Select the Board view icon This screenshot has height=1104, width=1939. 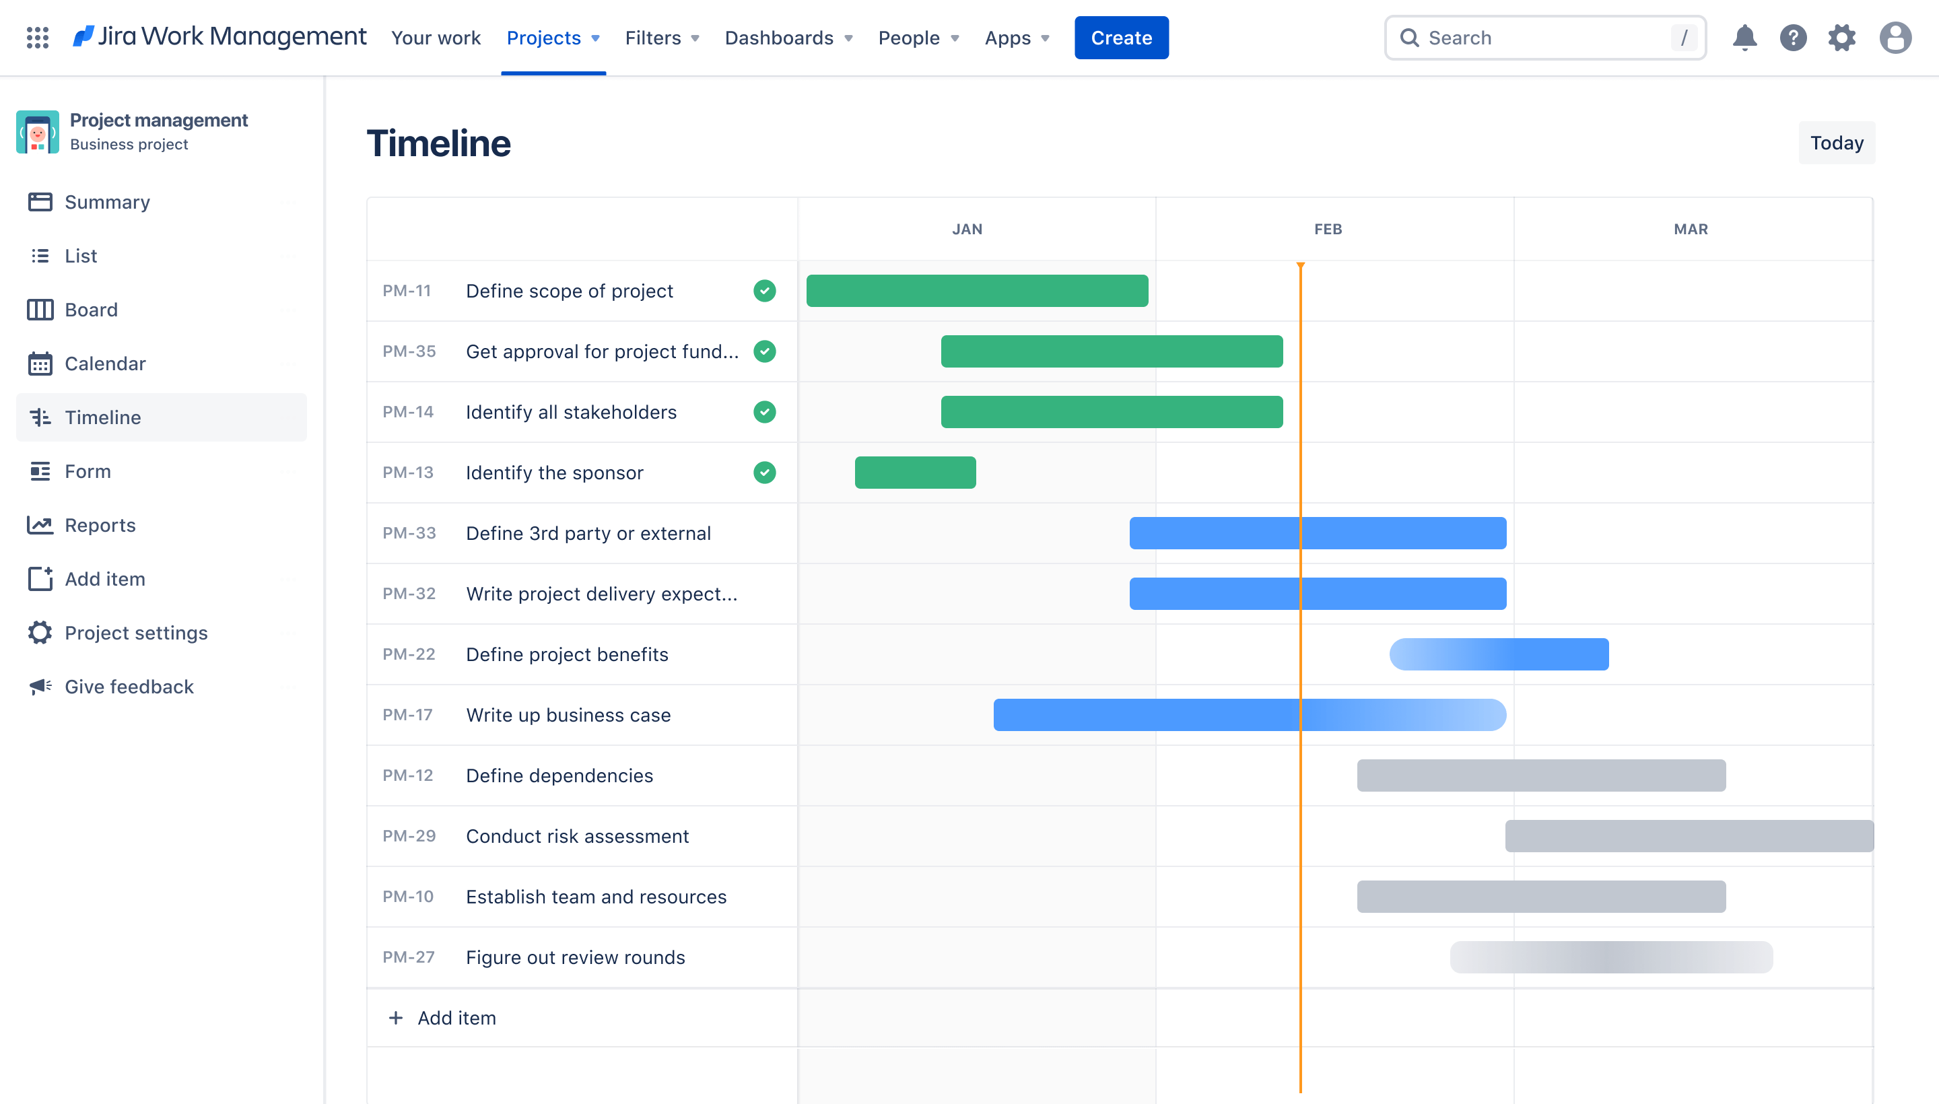(41, 308)
